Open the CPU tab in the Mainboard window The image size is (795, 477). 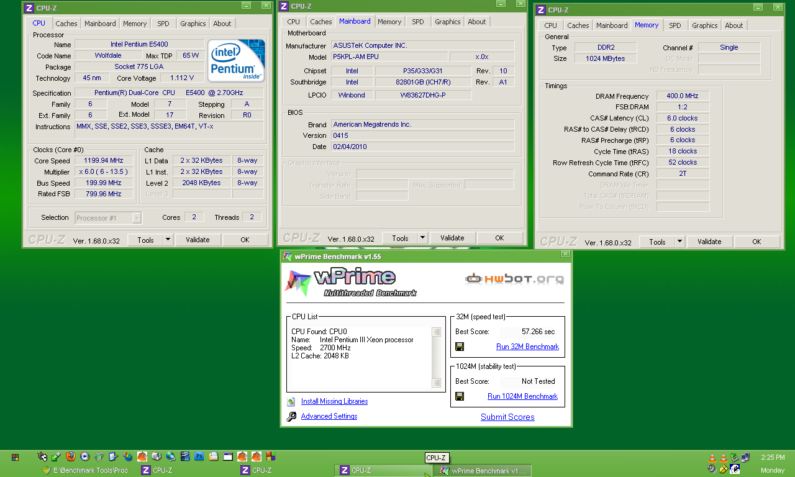click(293, 22)
